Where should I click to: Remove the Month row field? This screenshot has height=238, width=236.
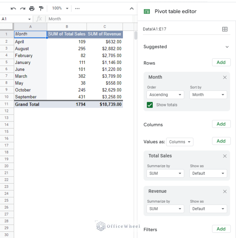click(225, 77)
